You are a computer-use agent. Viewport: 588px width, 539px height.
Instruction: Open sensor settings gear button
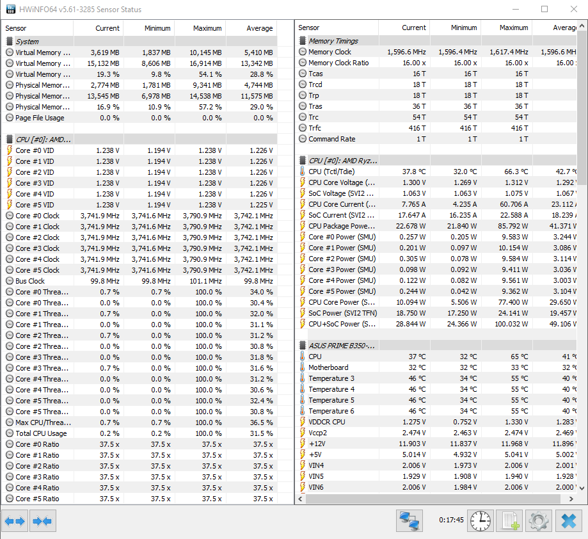click(x=539, y=520)
